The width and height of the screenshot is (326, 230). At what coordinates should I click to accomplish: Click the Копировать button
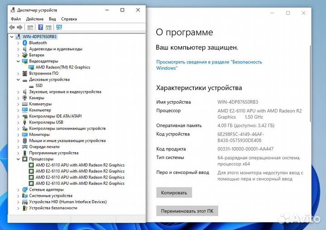[x=174, y=192]
